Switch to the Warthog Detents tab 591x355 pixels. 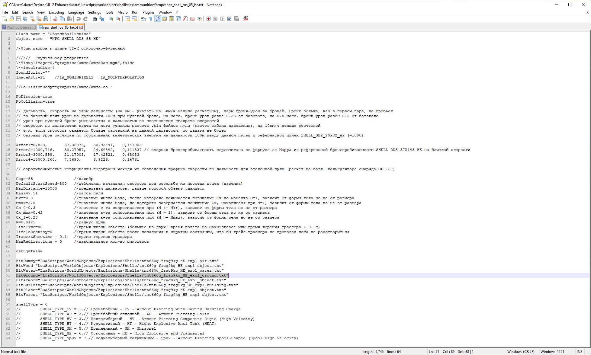[x=19, y=27]
